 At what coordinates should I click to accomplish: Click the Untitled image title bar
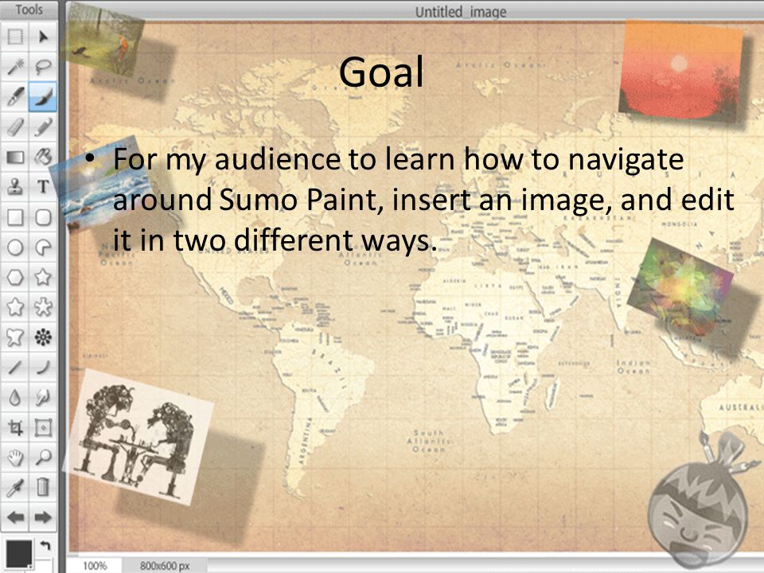point(414,10)
